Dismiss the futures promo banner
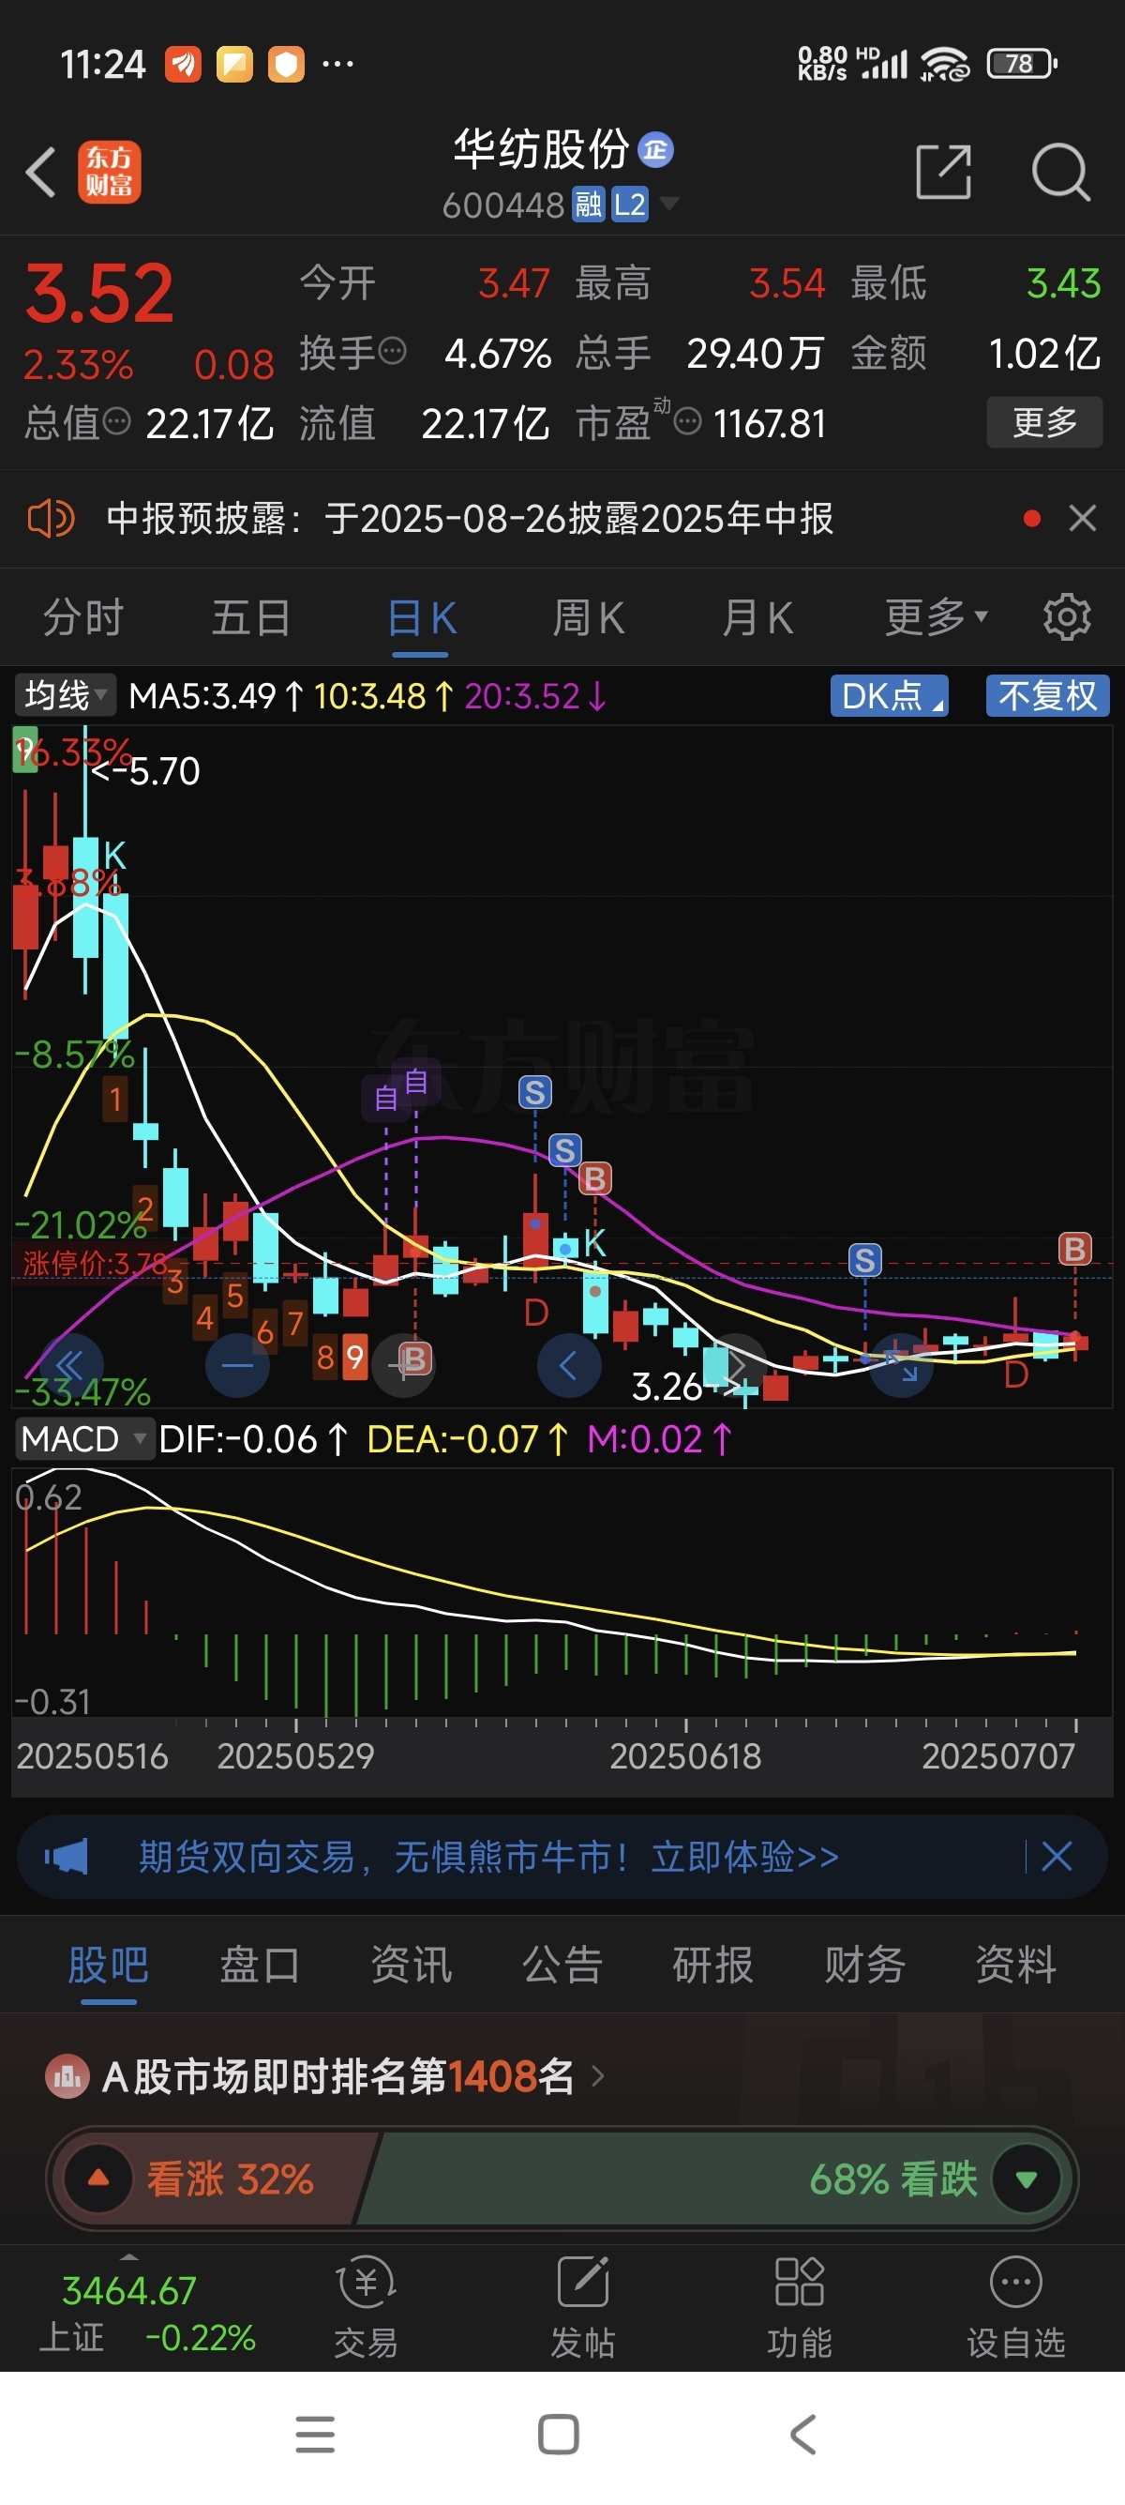This screenshot has height=2505, width=1125. click(1057, 1857)
